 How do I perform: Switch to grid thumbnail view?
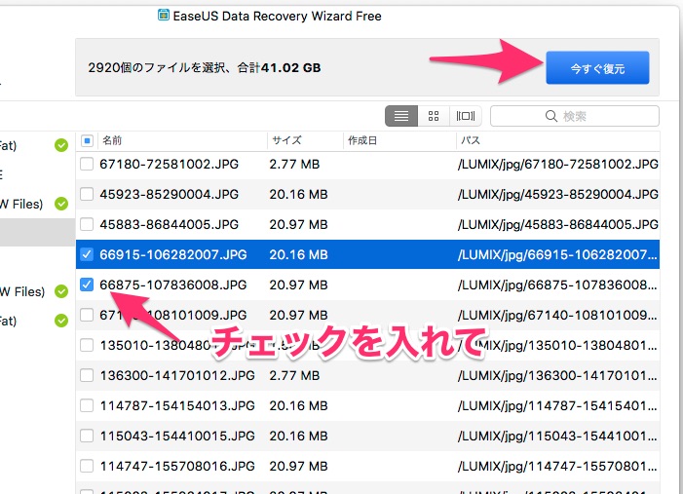pyautogui.click(x=434, y=116)
